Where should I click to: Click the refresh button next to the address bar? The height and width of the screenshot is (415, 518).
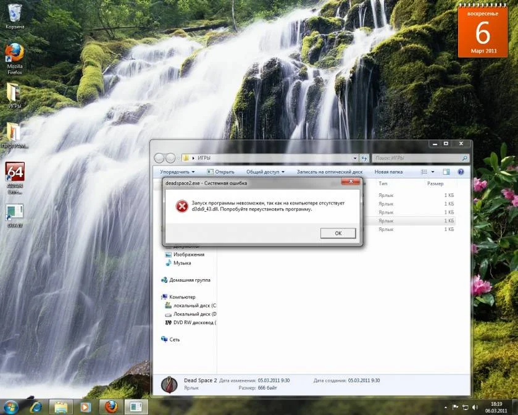click(364, 158)
